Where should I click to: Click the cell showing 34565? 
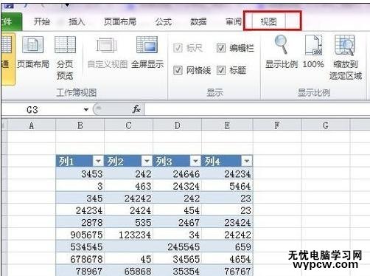177,259
